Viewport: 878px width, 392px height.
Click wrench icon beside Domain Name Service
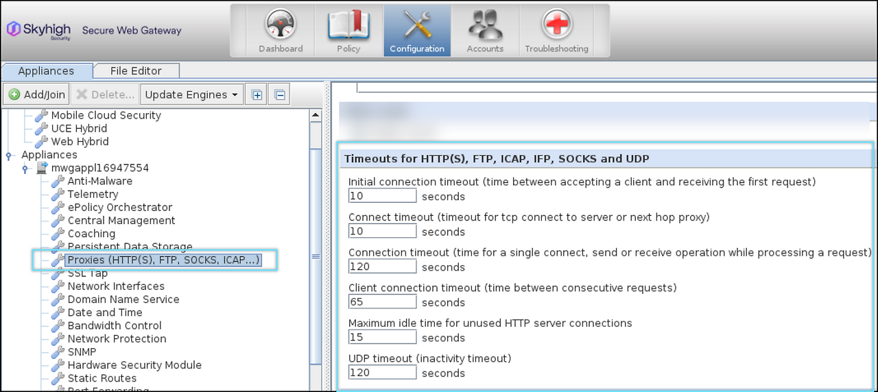point(58,299)
